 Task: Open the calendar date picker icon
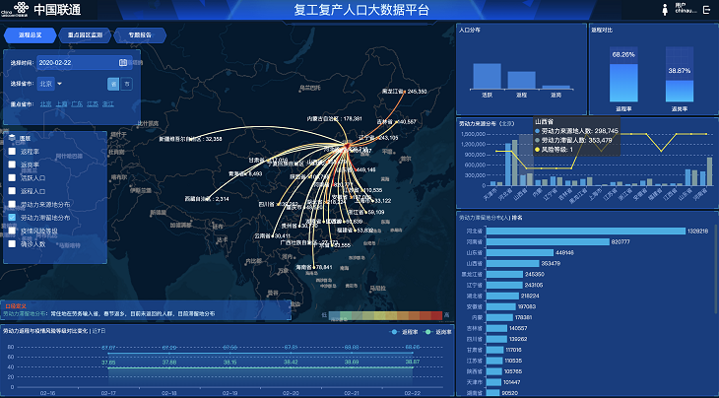pyautogui.click(x=123, y=63)
